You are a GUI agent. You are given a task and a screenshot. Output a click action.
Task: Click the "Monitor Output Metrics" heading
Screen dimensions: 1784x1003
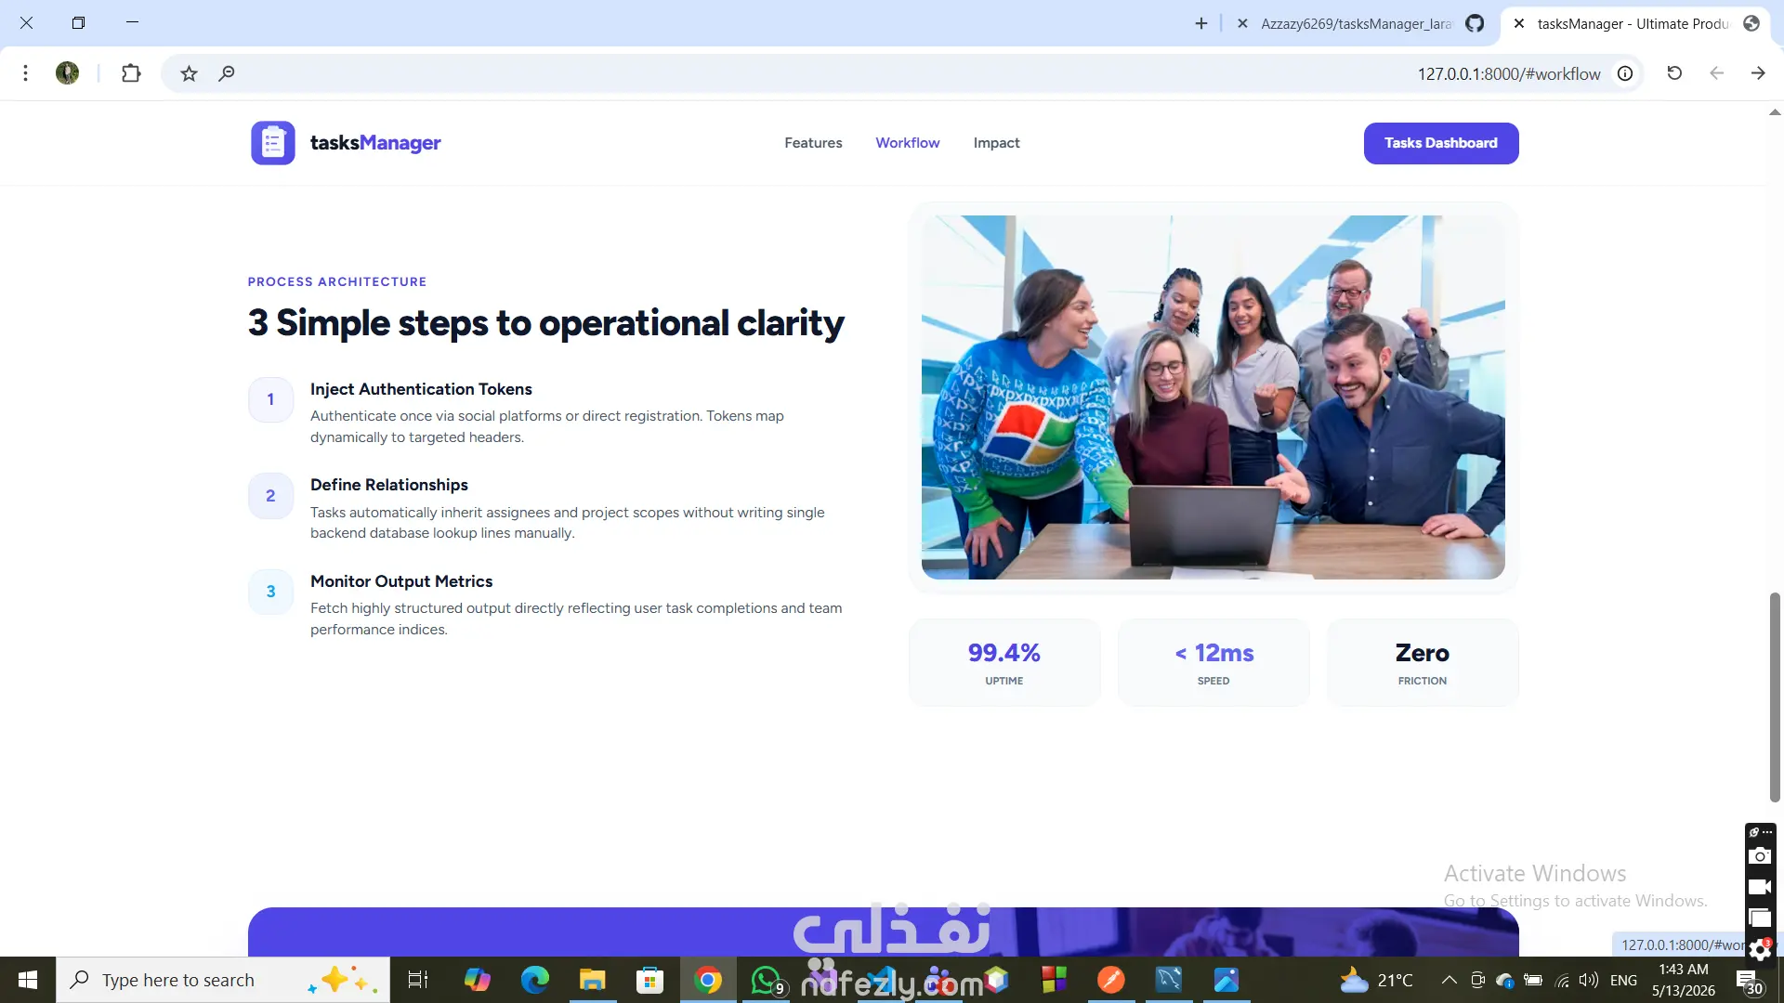click(401, 581)
